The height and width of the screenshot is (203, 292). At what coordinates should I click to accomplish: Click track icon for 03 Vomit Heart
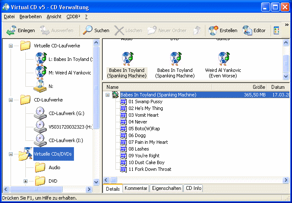pyautogui.click(x=123, y=115)
